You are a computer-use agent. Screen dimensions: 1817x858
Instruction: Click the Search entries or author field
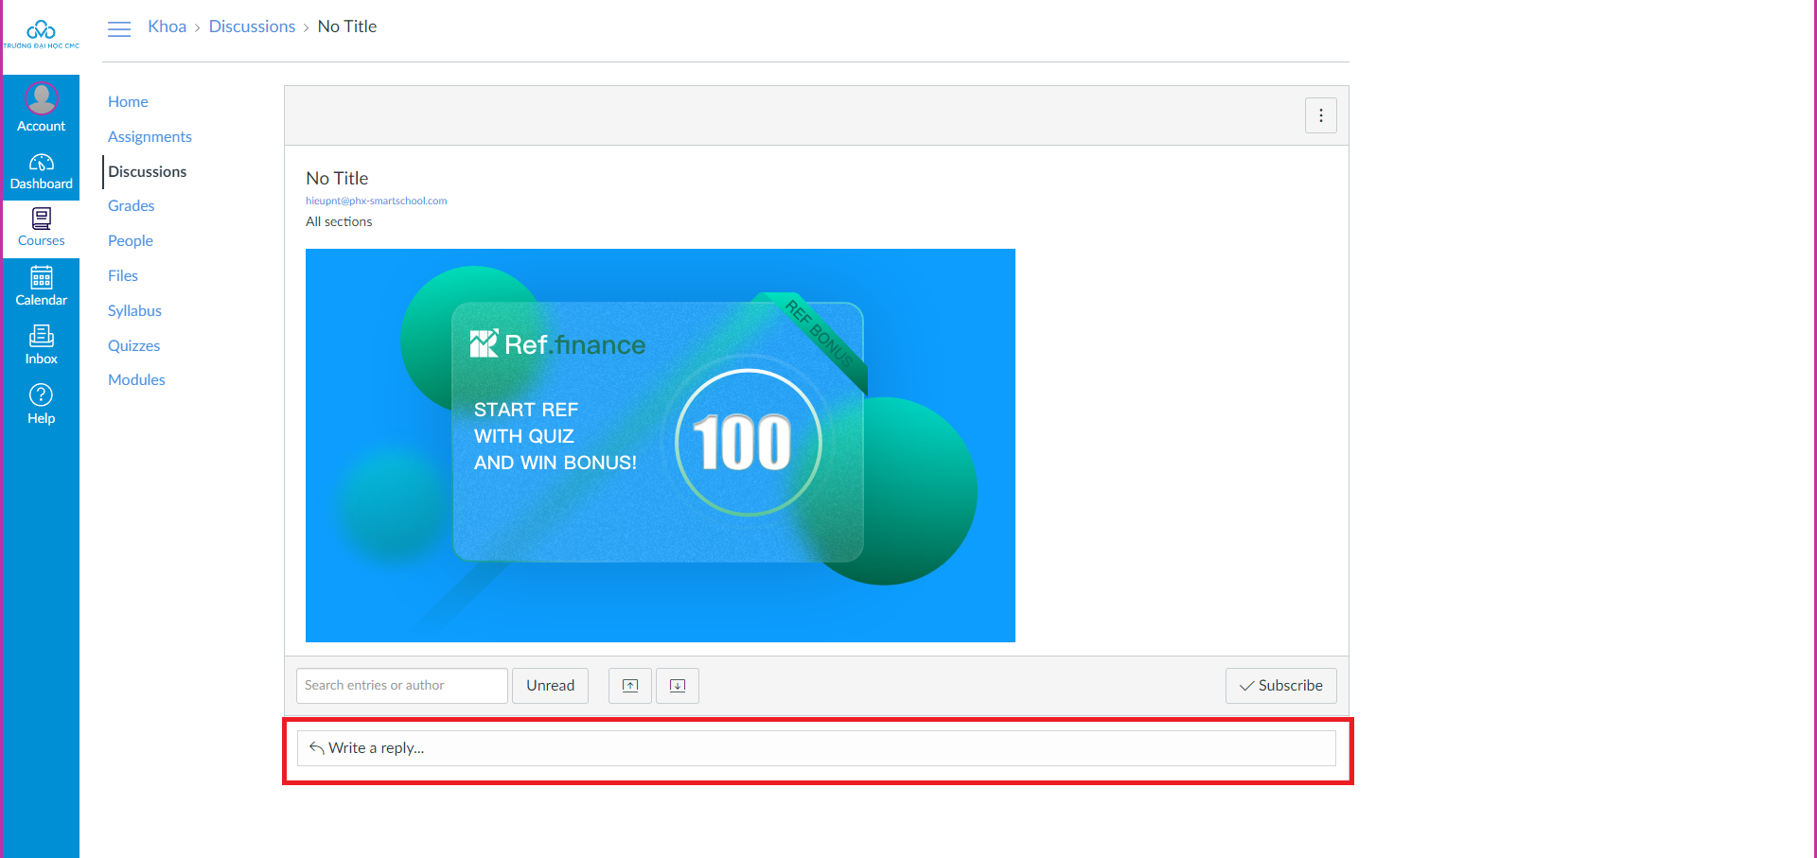point(401,686)
